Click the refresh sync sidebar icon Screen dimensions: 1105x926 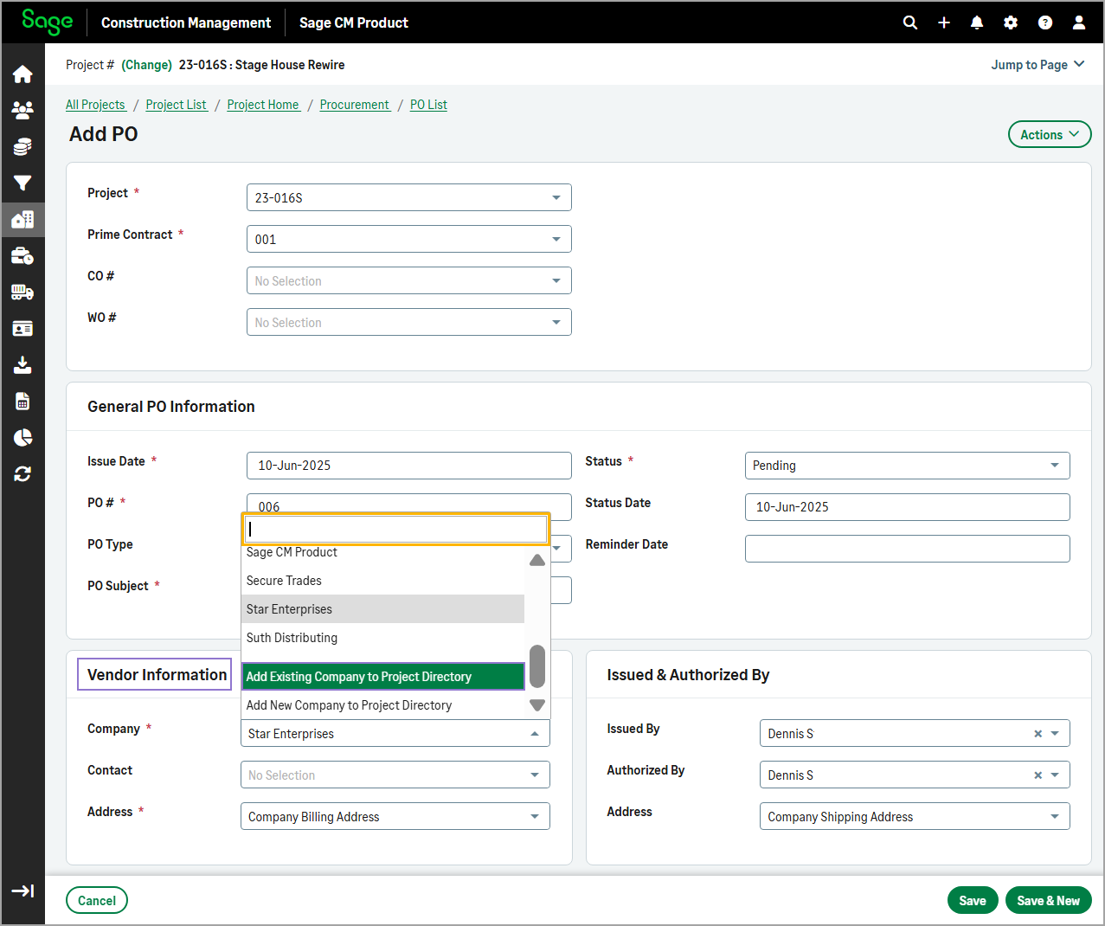coord(22,473)
